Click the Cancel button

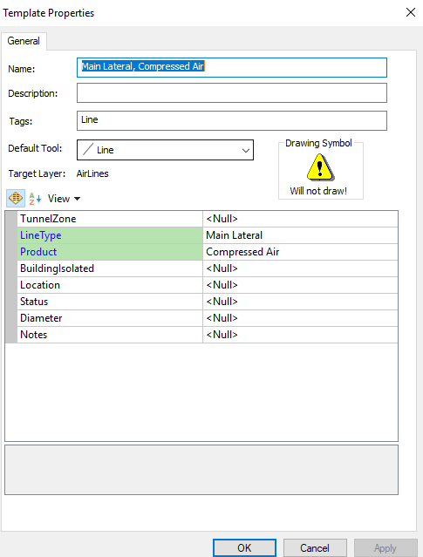(315, 547)
